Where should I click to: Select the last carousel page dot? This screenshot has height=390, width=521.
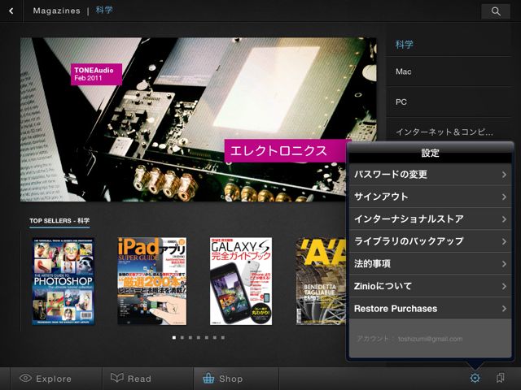click(223, 338)
